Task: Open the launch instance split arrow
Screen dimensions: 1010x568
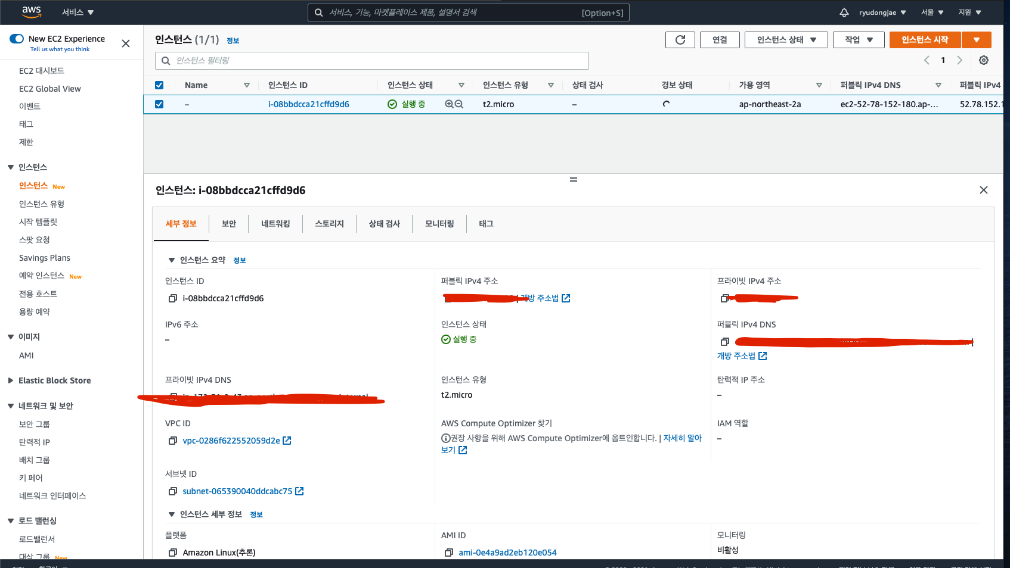Action: [977, 40]
